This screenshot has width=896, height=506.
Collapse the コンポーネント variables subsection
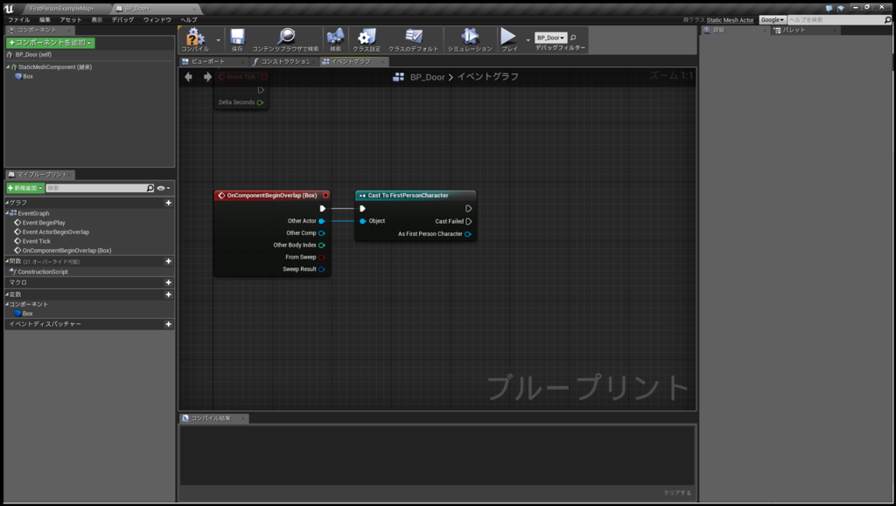coord(7,305)
